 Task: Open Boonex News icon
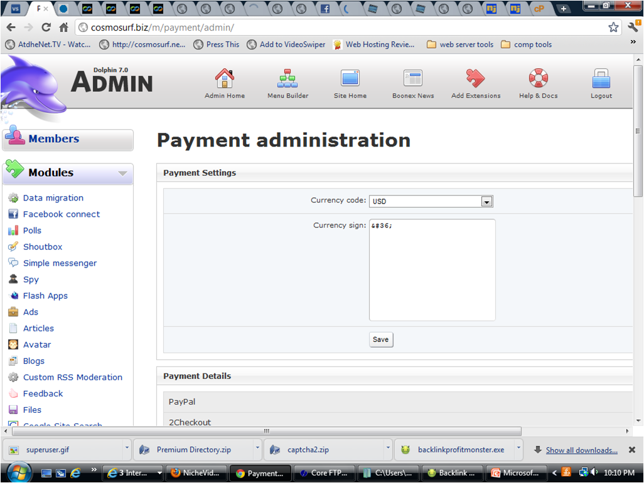pos(412,79)
